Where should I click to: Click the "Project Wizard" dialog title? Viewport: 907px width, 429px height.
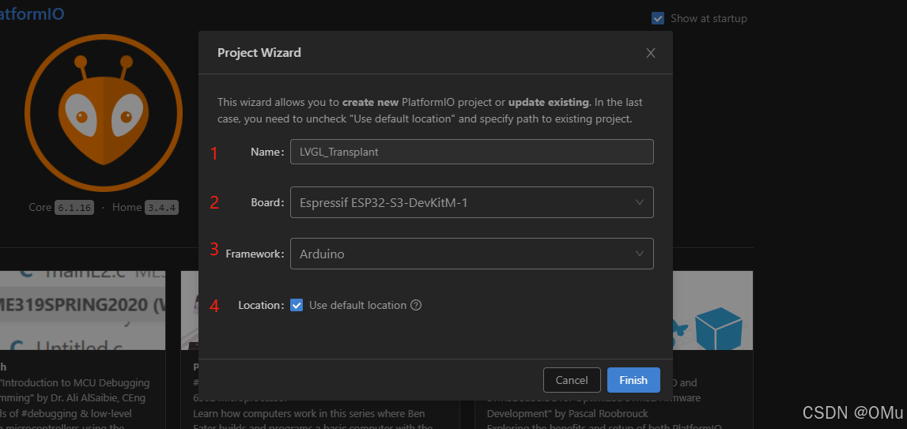[x=259, y=53]
